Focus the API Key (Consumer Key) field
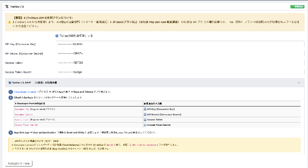This screenshot has width=308, height=168. (x=180, y=44)
